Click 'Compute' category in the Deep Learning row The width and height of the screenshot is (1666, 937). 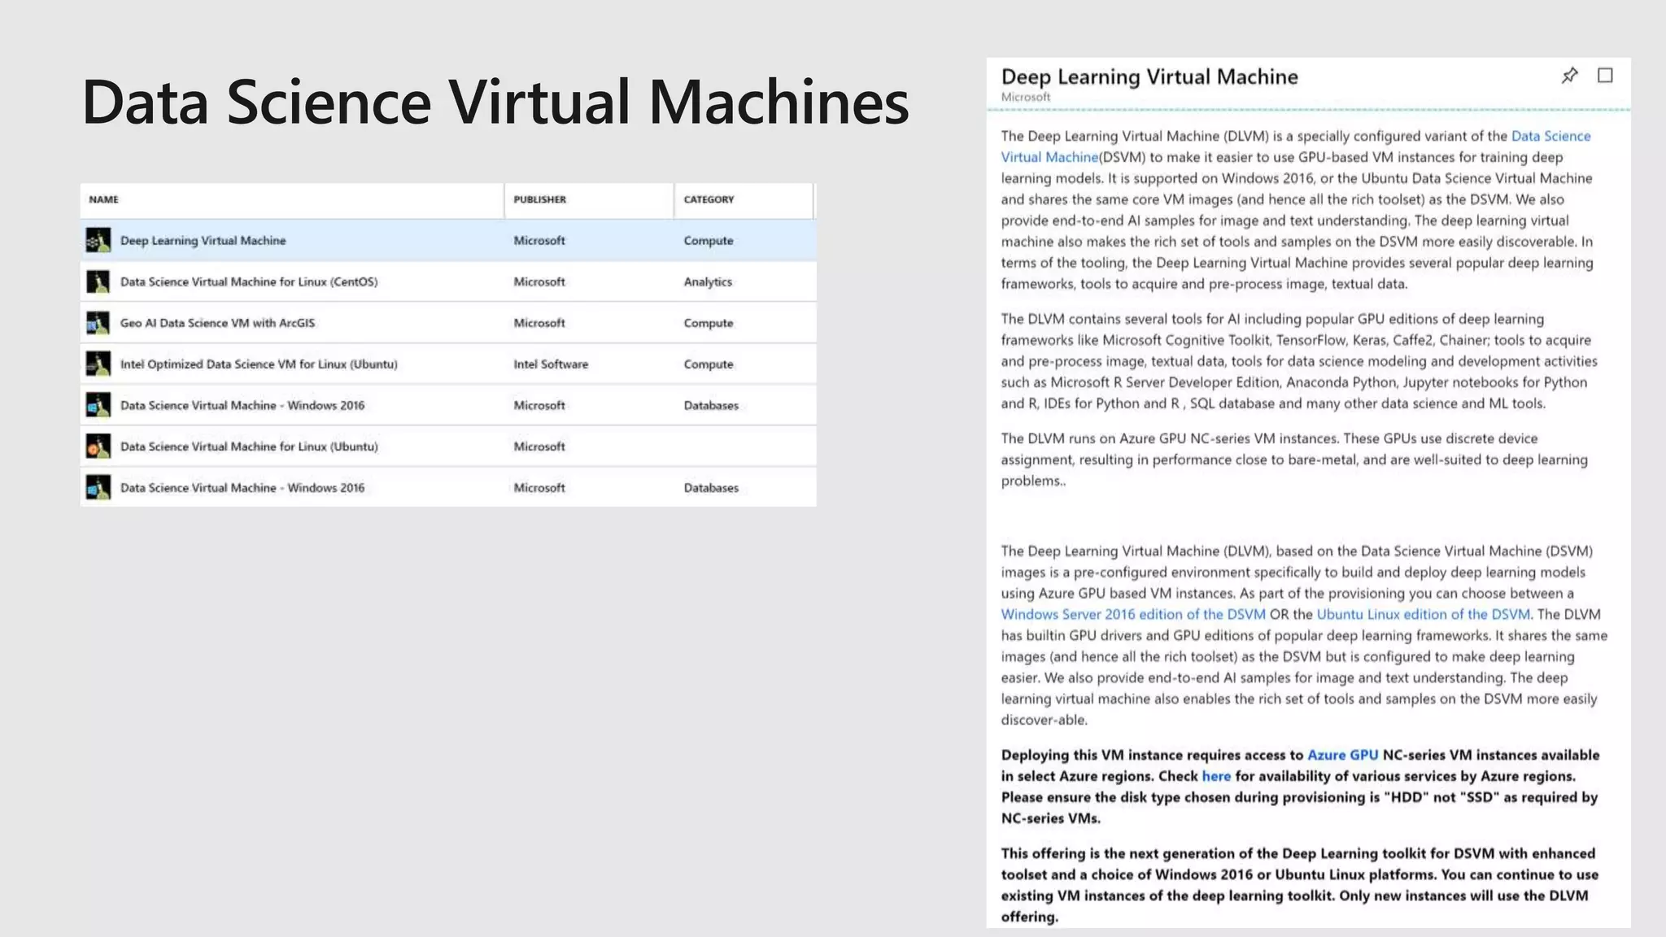[x=709, y=241]
